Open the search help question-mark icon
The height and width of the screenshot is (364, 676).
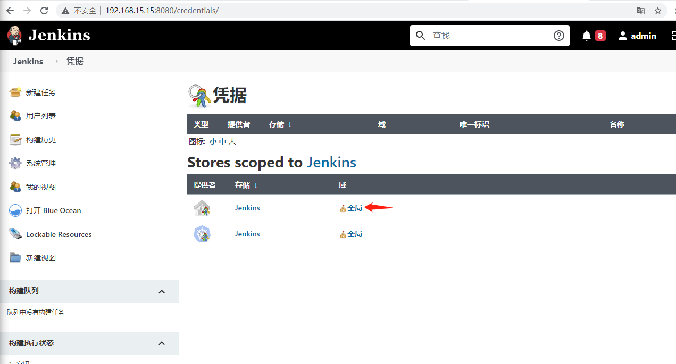pos(558,36)
